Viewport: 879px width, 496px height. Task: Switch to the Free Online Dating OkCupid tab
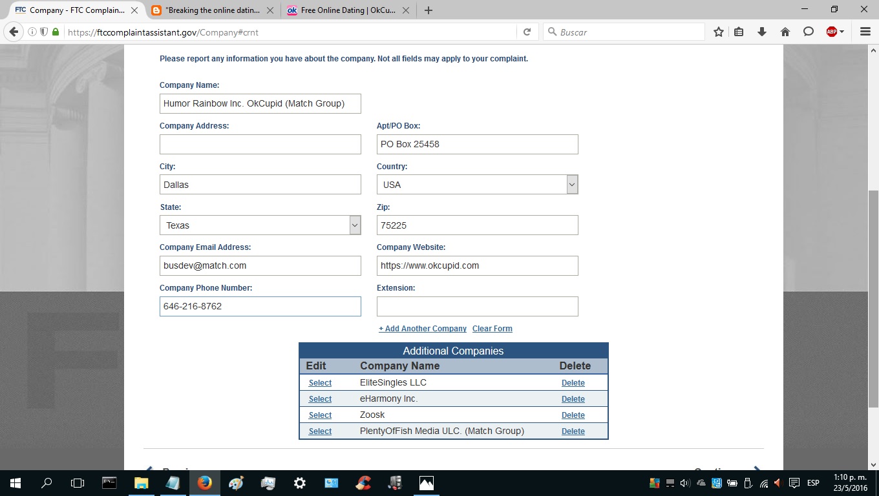point(348,10)
